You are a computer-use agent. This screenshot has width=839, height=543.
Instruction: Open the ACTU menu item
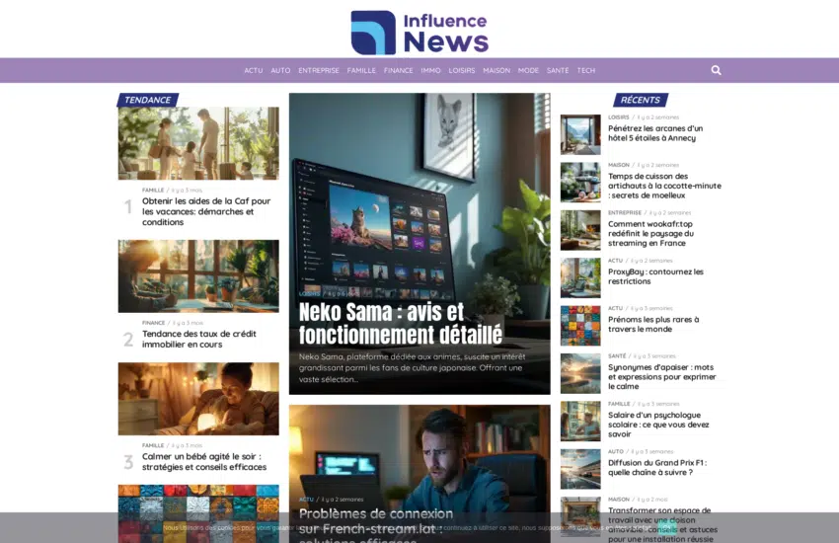tap(254, 70)
